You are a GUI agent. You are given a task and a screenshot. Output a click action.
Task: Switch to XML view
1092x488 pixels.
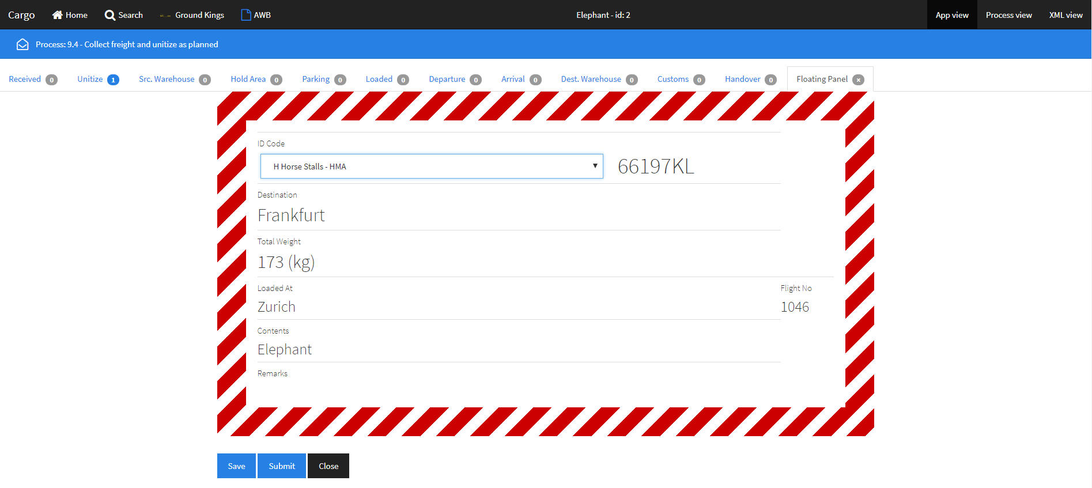pyautogui.click(x=1065, y=15)
